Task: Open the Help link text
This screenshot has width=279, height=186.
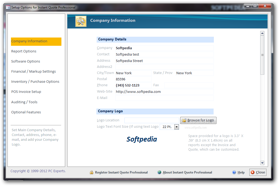Action: point(241,172)
